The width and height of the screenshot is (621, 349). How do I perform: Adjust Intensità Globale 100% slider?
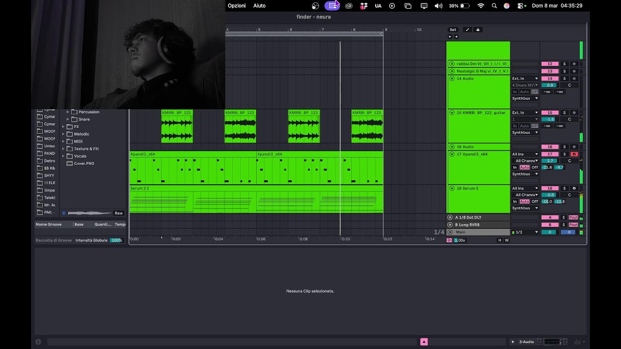click(x=116, y=240)
